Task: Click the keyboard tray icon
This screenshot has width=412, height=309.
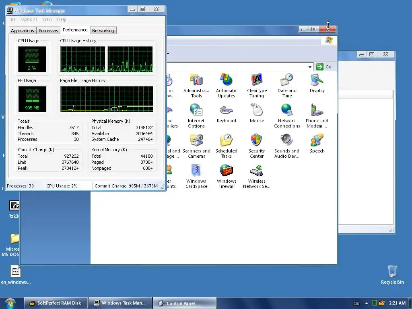Action: click(x=356, y=303)
